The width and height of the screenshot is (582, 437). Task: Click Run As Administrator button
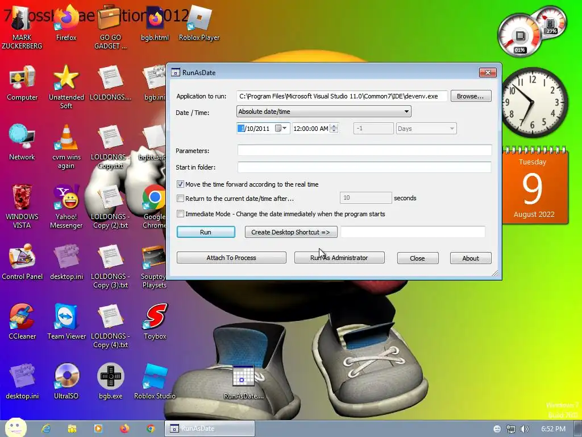(x=339, y=258)
